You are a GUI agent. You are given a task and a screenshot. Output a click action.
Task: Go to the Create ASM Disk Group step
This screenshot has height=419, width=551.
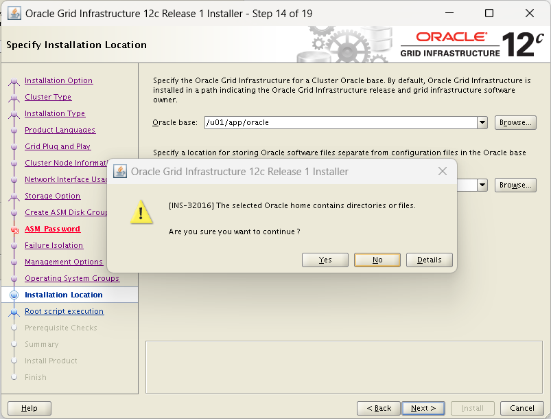(x=66, y=212)
